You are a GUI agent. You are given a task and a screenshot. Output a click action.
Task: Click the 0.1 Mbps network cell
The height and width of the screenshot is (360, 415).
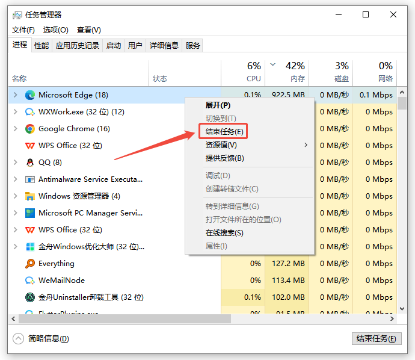coord(376,95)
